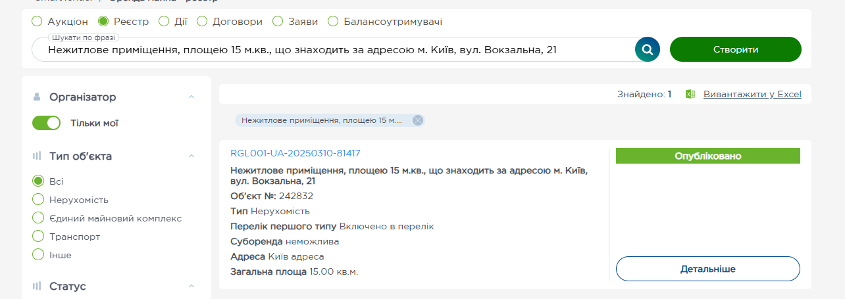Click the Excel file icon
845x299 pixels.
690,94
